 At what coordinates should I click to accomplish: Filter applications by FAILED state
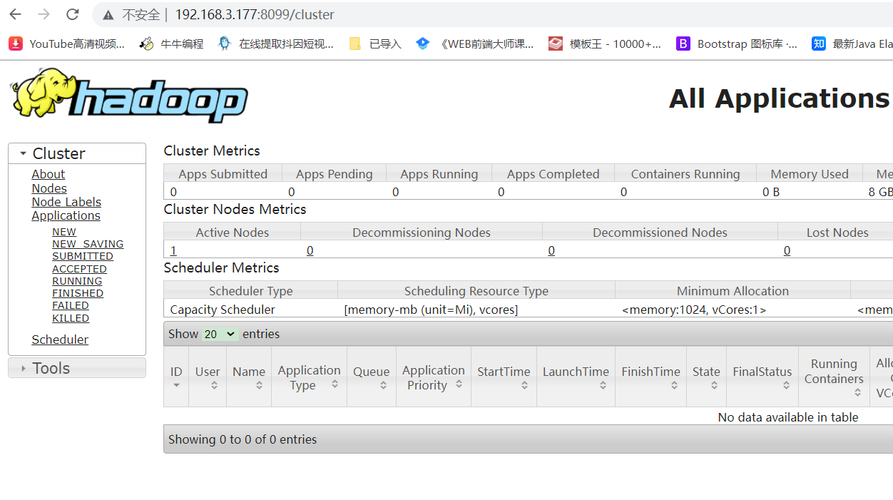click(x=71, y=305)
